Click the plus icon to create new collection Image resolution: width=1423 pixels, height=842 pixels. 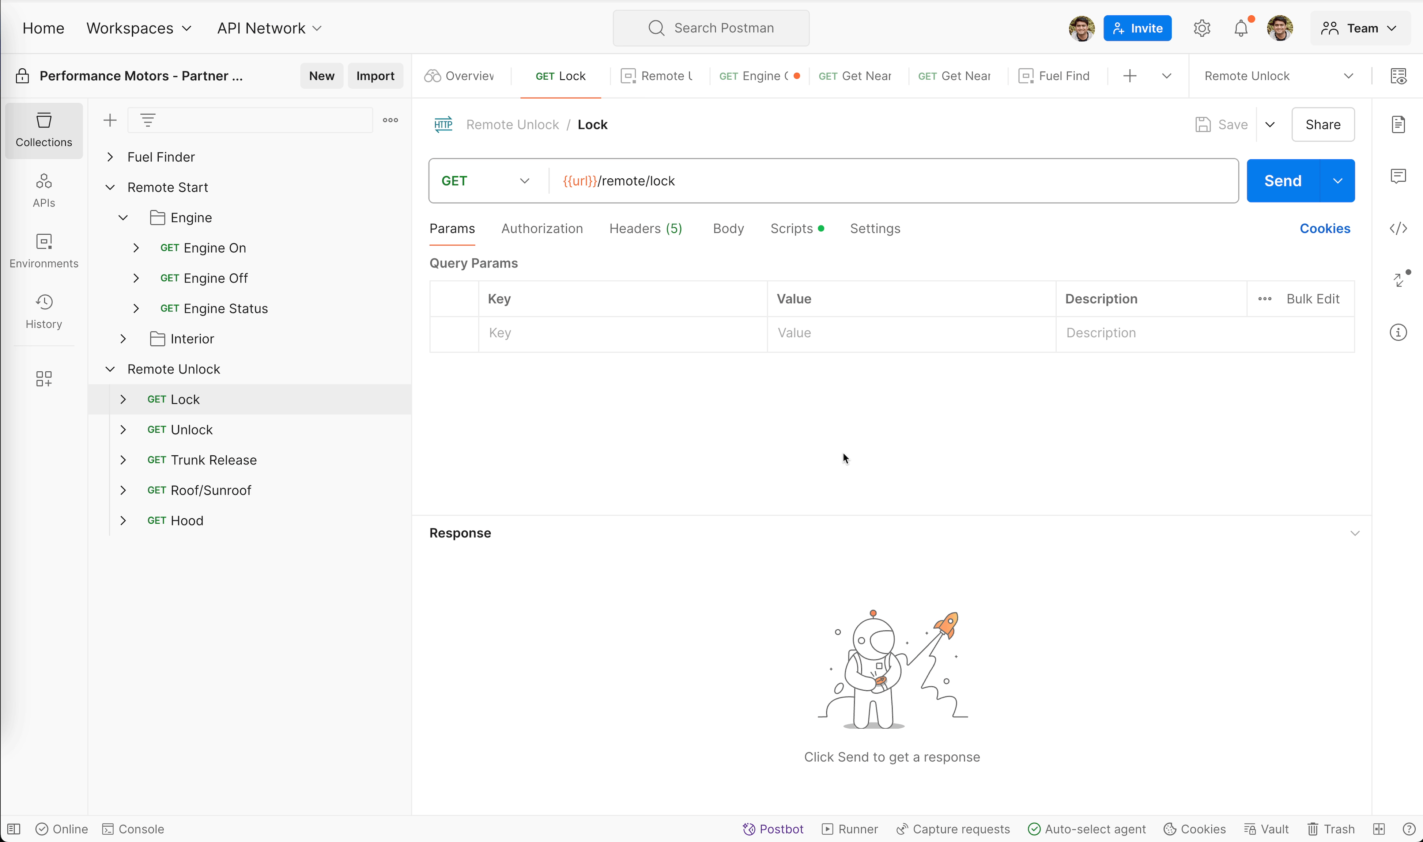pyautogui.click(x=110, y=120)
